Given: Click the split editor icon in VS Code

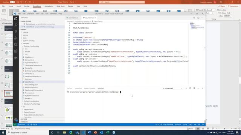Looking at the screenshot, I should (x=198, y=18).
